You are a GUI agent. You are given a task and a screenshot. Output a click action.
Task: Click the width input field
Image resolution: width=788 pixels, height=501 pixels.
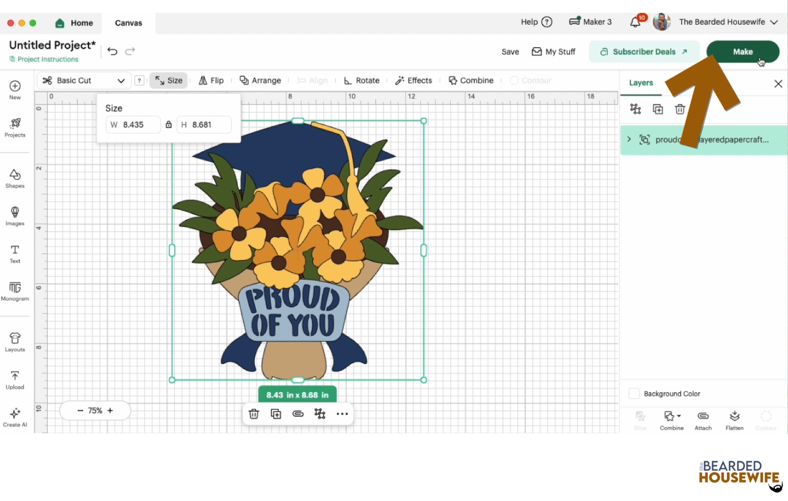coord(133,125)
